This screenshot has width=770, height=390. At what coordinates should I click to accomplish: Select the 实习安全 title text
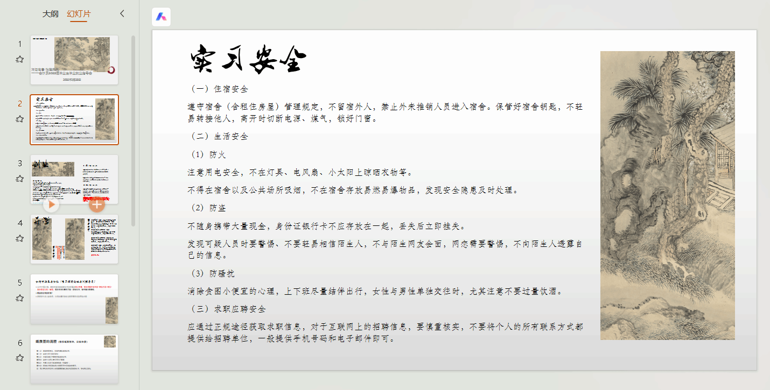click(249, 59)
